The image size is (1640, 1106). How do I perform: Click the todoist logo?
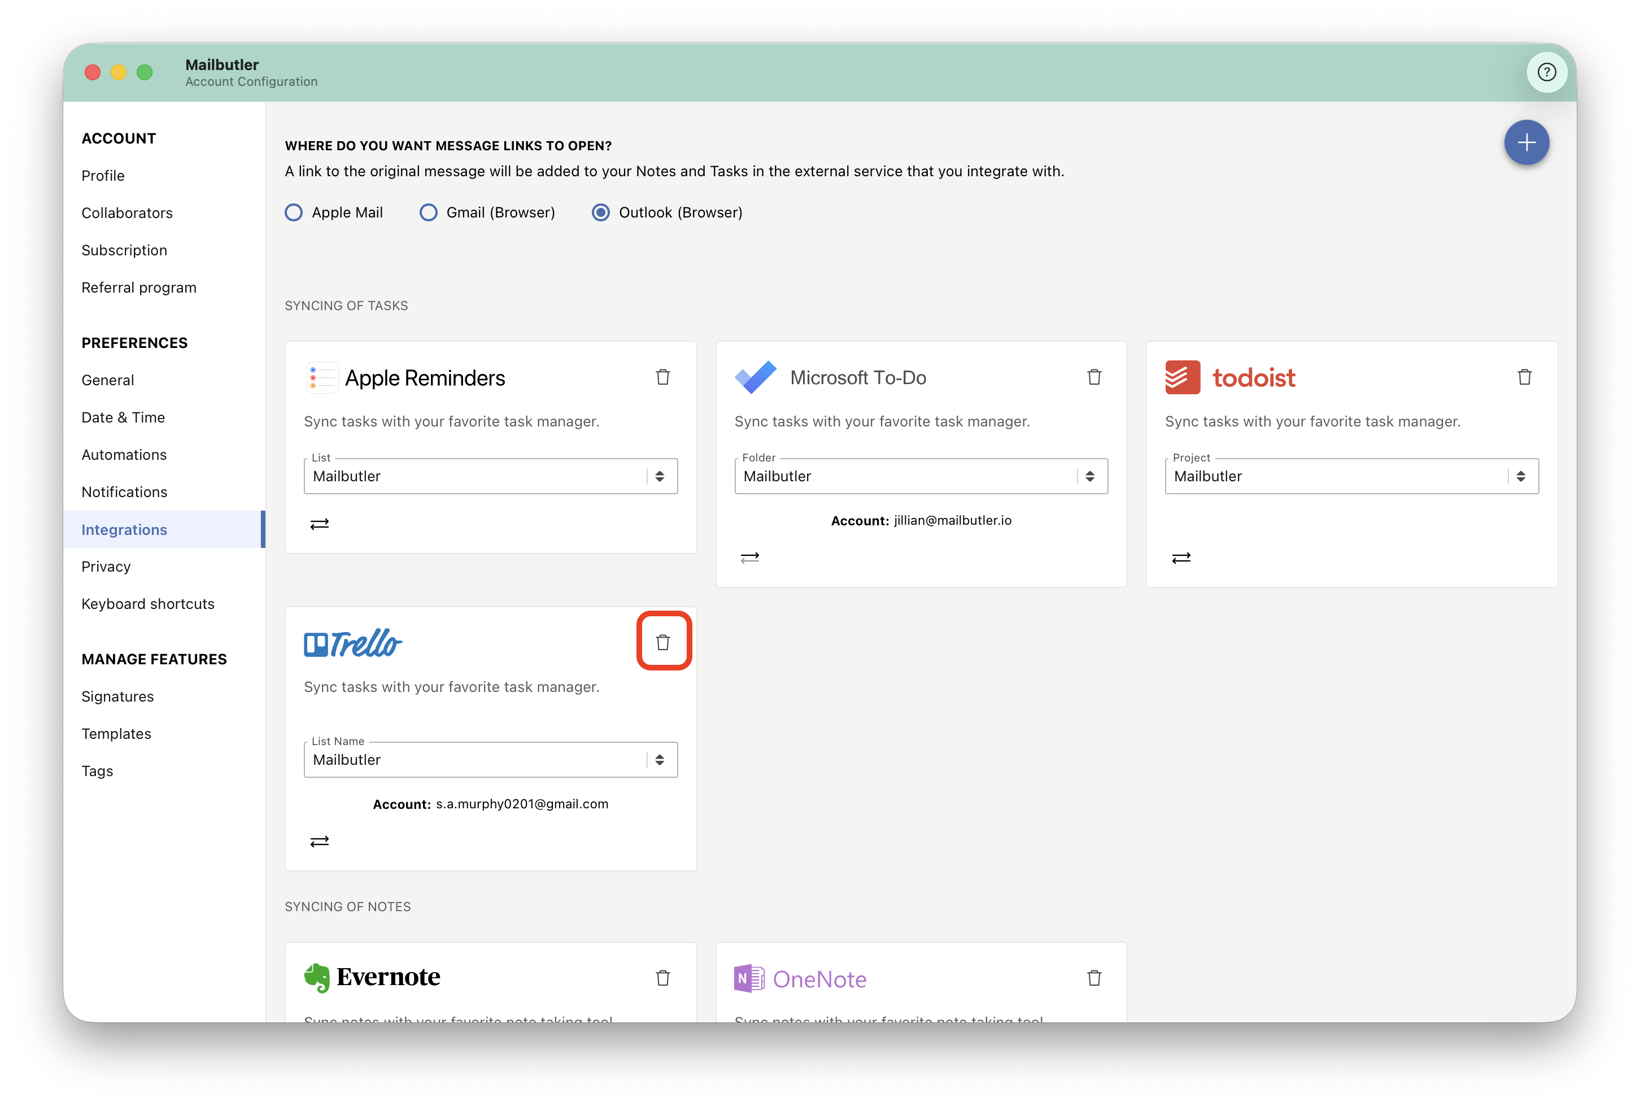(x=1229, y=377)
